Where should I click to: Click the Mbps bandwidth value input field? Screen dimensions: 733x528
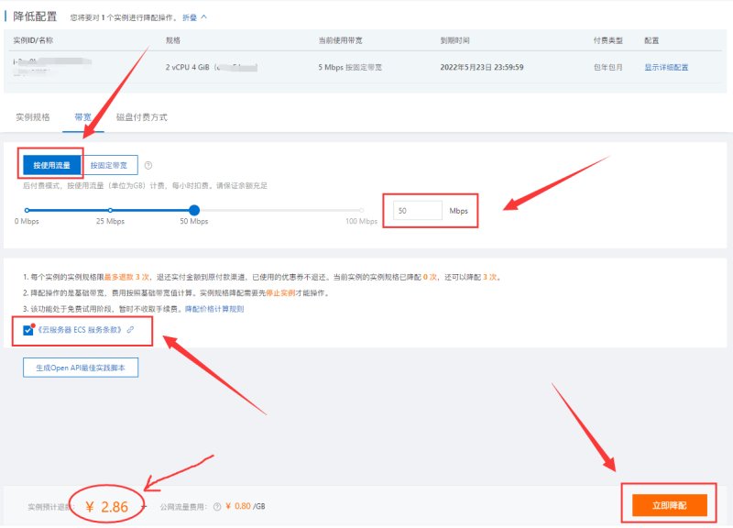[x=417, y=211]
